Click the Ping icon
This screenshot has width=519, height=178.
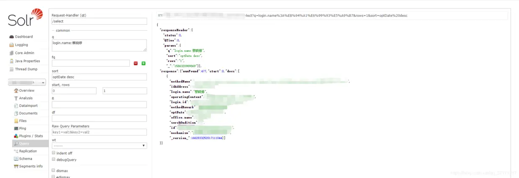(x=16, y=128)
